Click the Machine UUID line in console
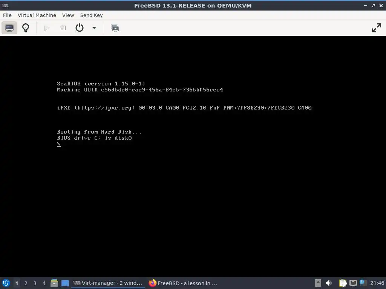 [x=140, y=90]
